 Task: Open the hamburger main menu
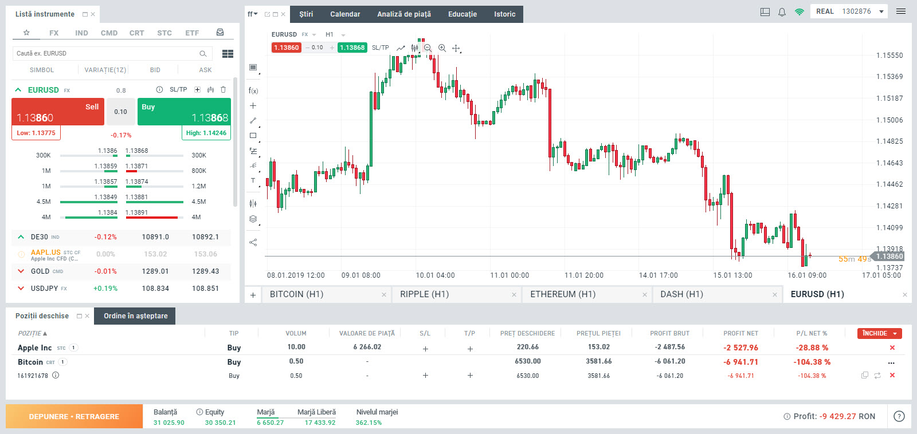click(x=901, y=11)
